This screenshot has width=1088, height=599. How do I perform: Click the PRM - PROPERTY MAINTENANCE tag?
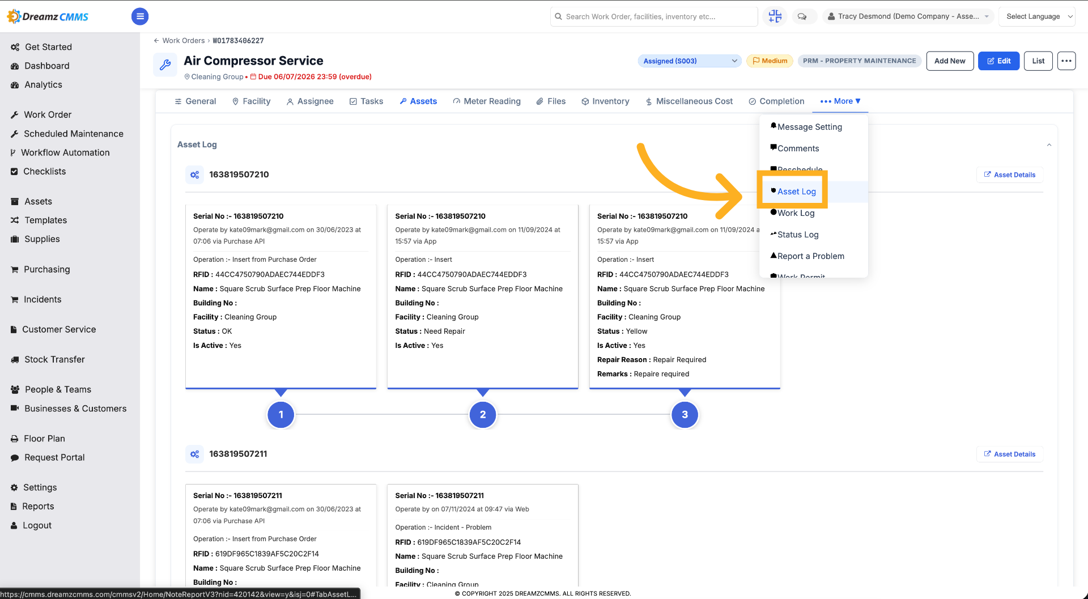(859, 61)
